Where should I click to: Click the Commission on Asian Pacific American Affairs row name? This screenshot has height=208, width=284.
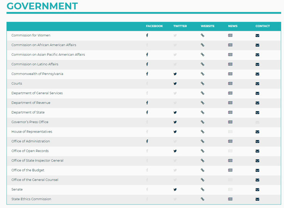(48, 55)
